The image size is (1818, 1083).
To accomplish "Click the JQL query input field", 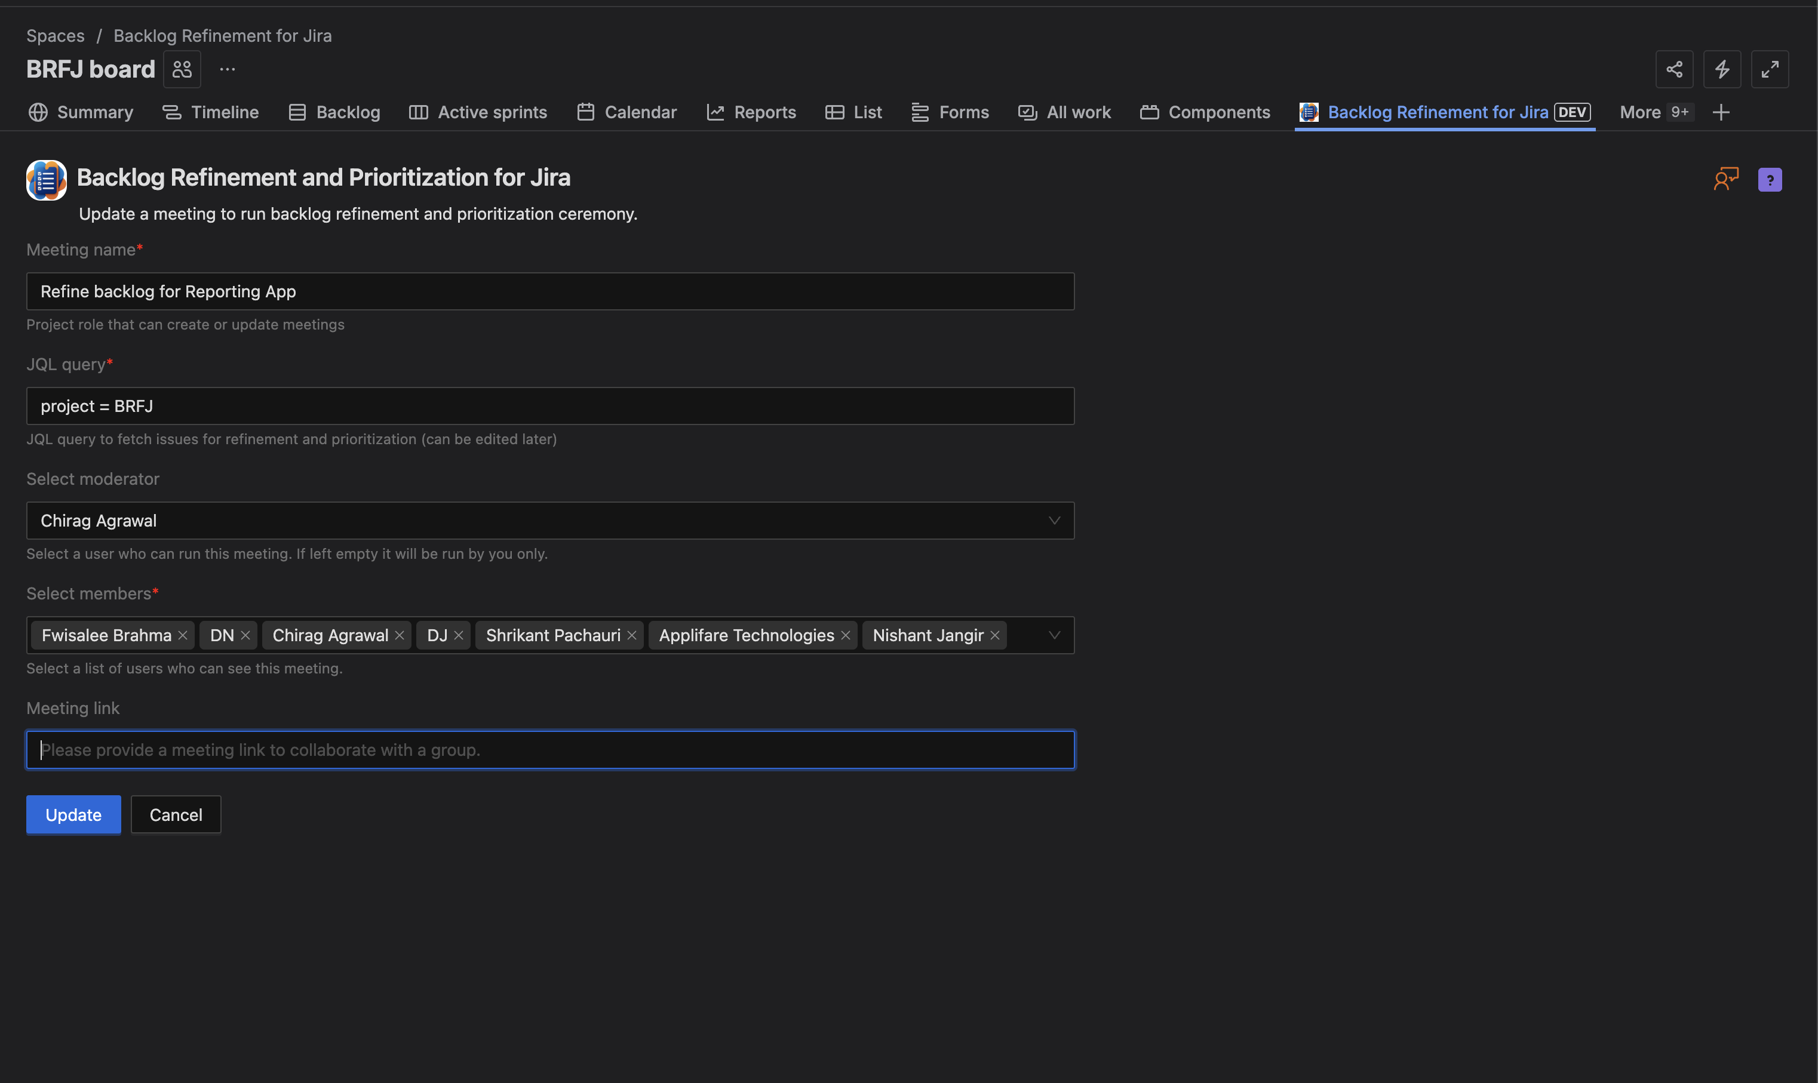I will point(549,406).
